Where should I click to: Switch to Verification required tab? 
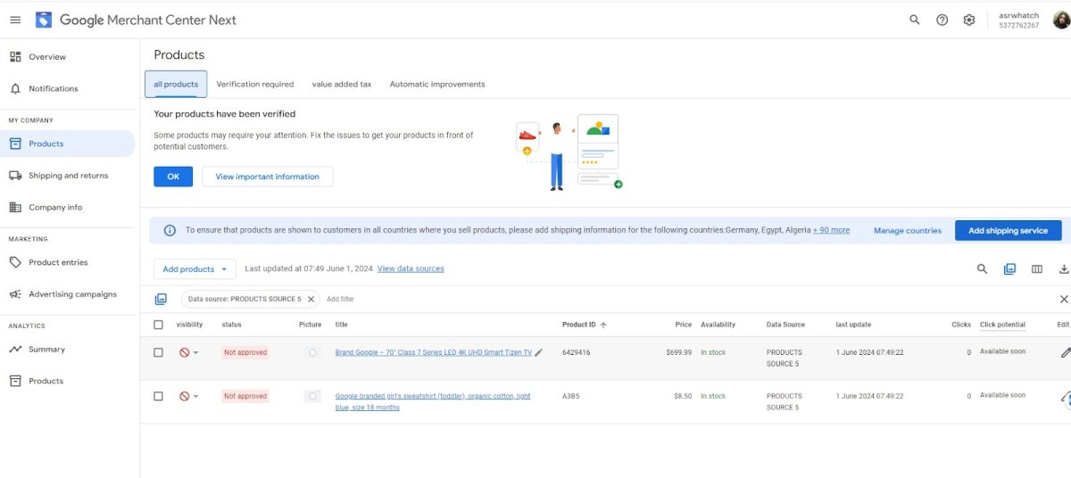tap(254, 84)
